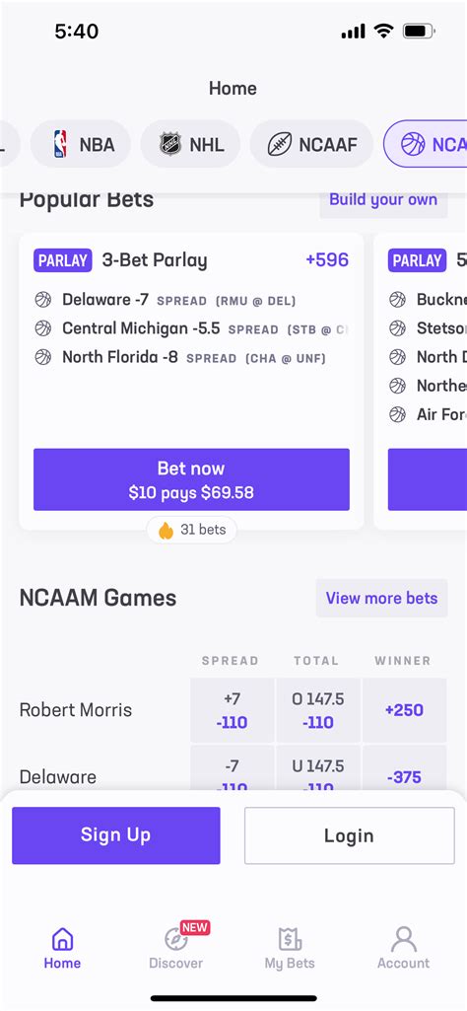Choose the NCAAF football chip

[x=311, y=144]
